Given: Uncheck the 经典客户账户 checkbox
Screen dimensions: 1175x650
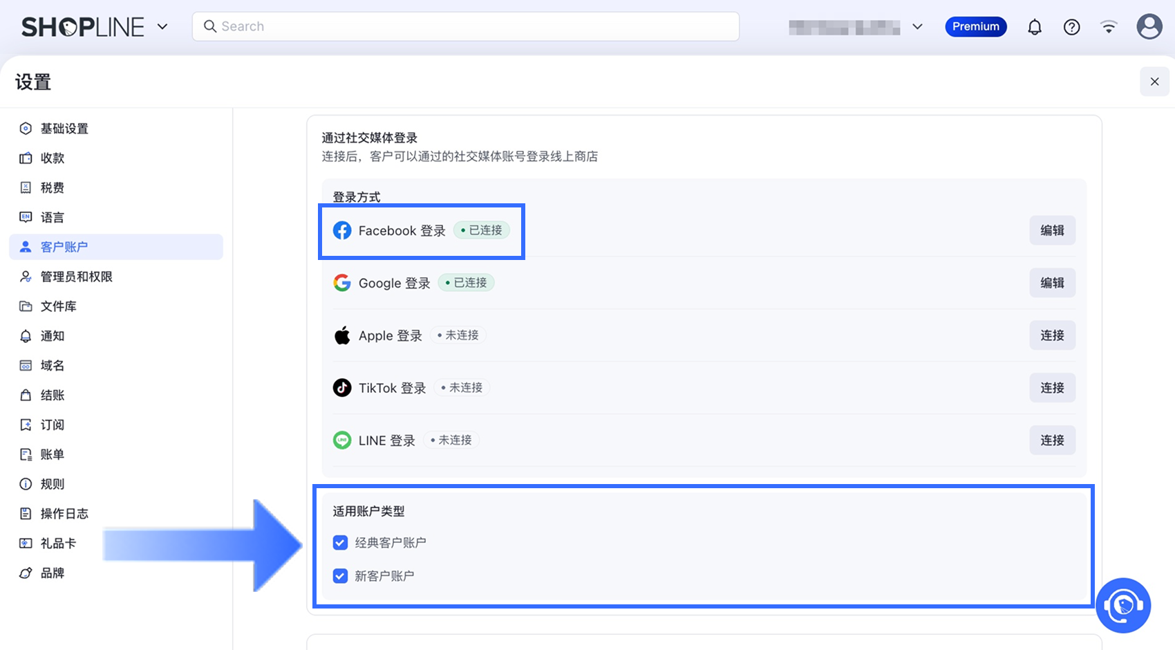Looking at the screenshot, I should (340, 543).
